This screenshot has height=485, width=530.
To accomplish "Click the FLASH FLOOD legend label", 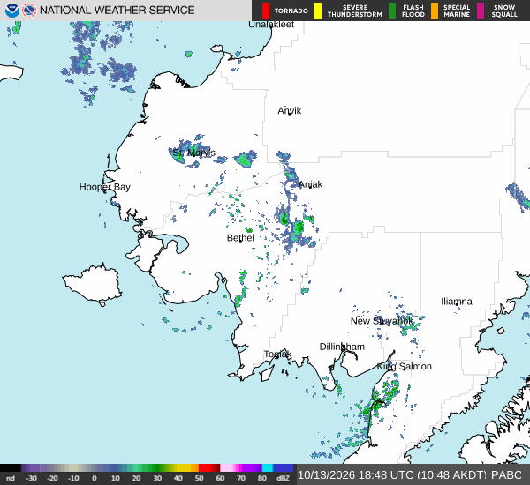I will click(x=413, y=11).
